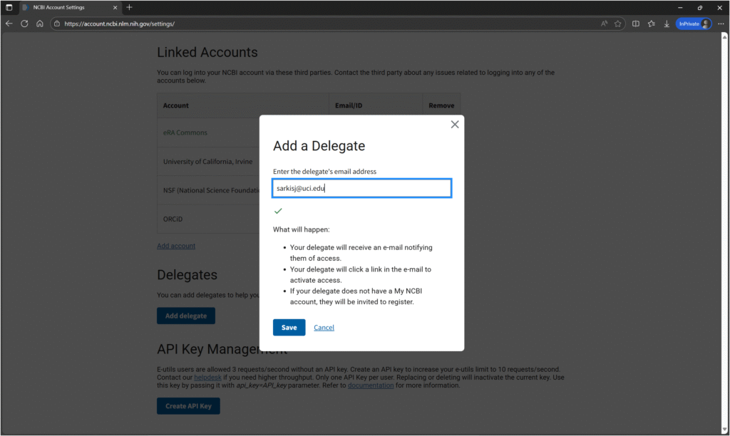
Task: Open the browser home page
Action: [40, 24]
